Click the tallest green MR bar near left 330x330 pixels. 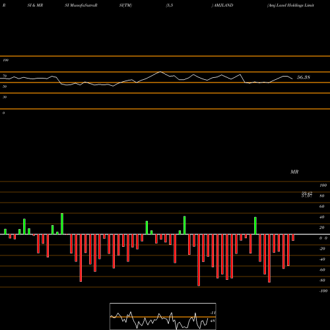[62, 224]
